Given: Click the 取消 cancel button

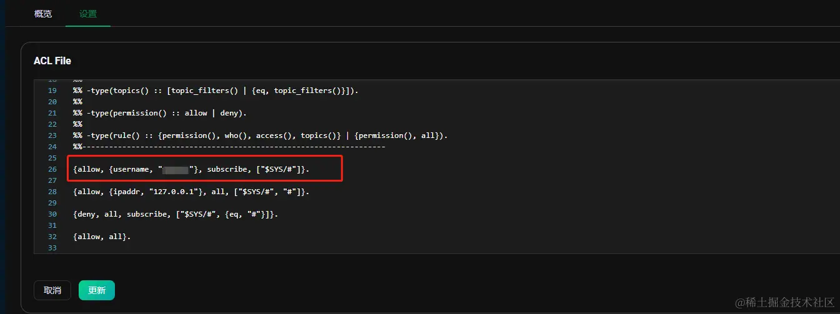Looking at the screenshot, I should click(52, 290).
